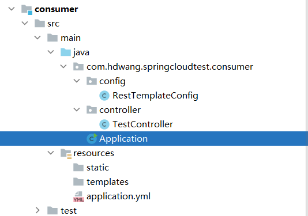Expand the test folder
This screenshot has height=216, width=308.
pyautogui.click(x=37, y=210)
